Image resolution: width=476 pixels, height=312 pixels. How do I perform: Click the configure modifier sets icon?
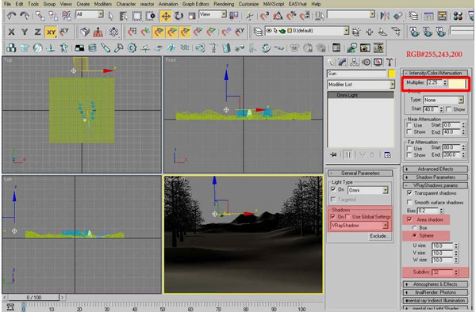click(387, 154)
